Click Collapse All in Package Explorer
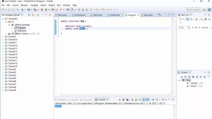The image size is (212, 119). click(29, 15)
